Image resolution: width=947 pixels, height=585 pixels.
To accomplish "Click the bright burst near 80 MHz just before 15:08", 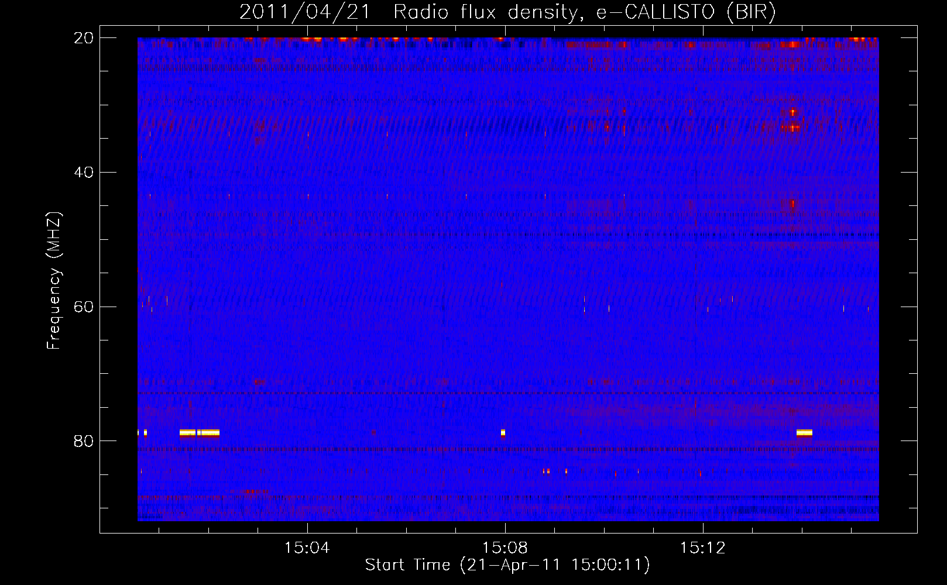I will tap(503, 433).
